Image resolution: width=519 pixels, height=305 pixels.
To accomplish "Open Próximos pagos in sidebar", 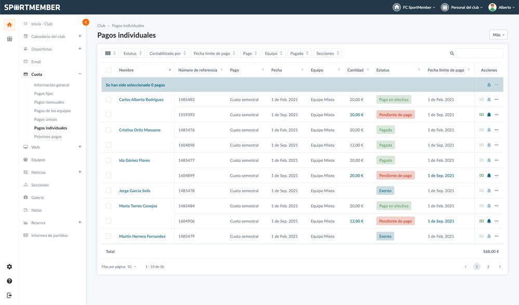I will pyautogui.click(x=48, y=137).
